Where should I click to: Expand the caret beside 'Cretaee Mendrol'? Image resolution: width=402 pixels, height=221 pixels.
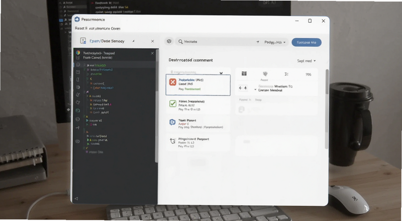click(255, 89)
